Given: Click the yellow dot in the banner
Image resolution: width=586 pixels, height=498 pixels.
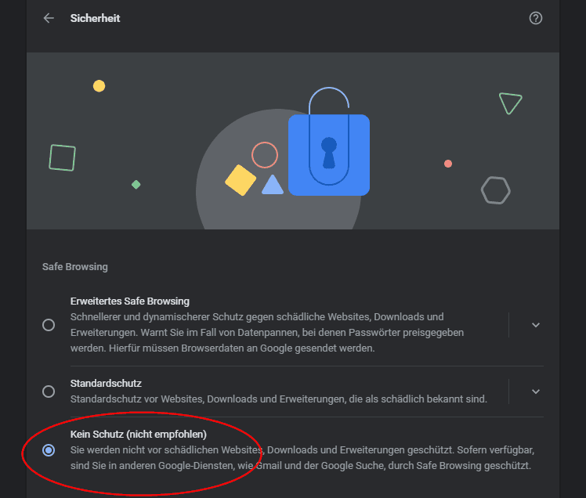Looking at the screenshot, I should click(99, 86).
